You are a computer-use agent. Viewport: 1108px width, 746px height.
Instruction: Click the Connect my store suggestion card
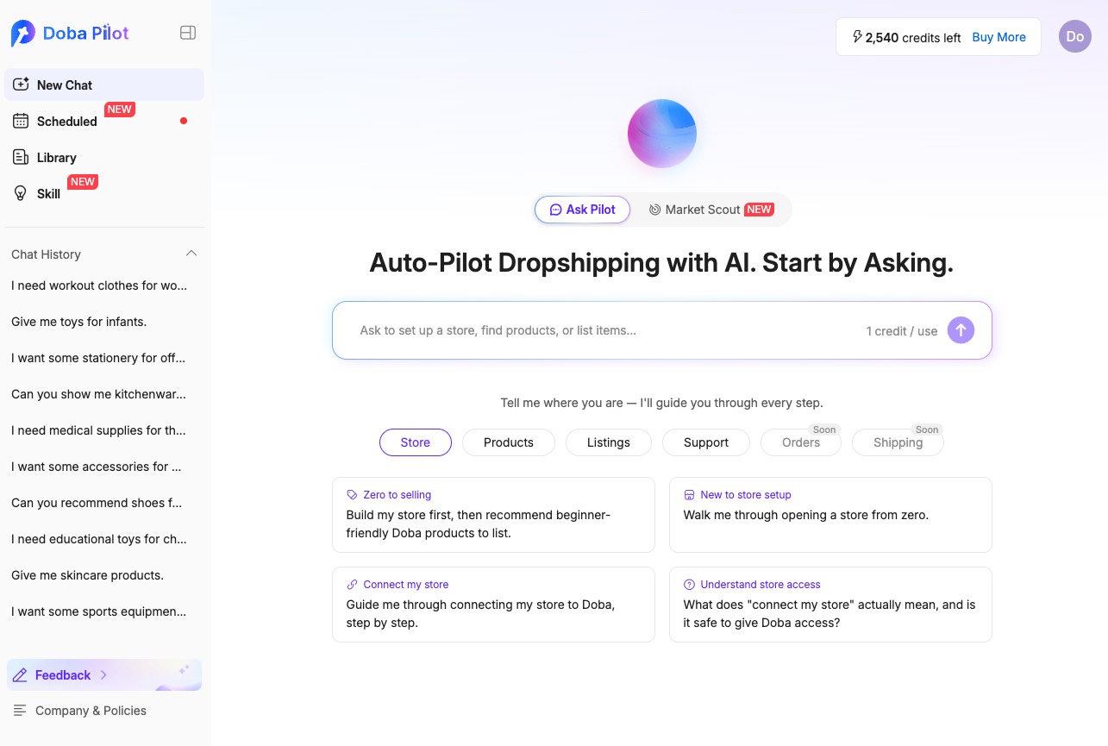(x=493, y=605)
